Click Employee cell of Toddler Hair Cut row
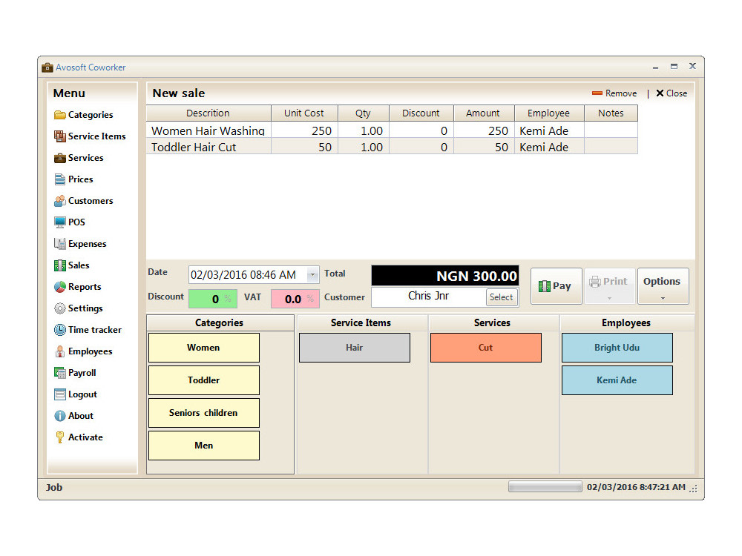 pyautogui.click(x=549, y=147)
